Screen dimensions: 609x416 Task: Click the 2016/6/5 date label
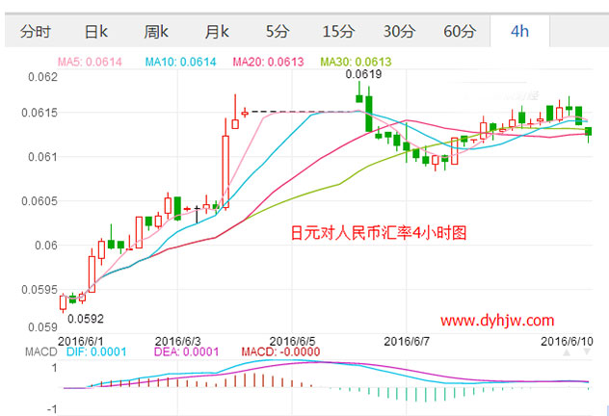point(293,342)
